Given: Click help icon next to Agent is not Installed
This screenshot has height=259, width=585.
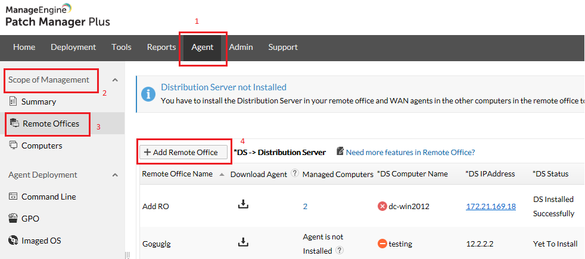Looking at the screenshot, I should [340, 251].
